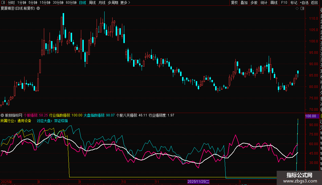The height and width of the screenshot is (185, 322).
Task: Add stock via +自选 button
Action: tap(304, 3)
